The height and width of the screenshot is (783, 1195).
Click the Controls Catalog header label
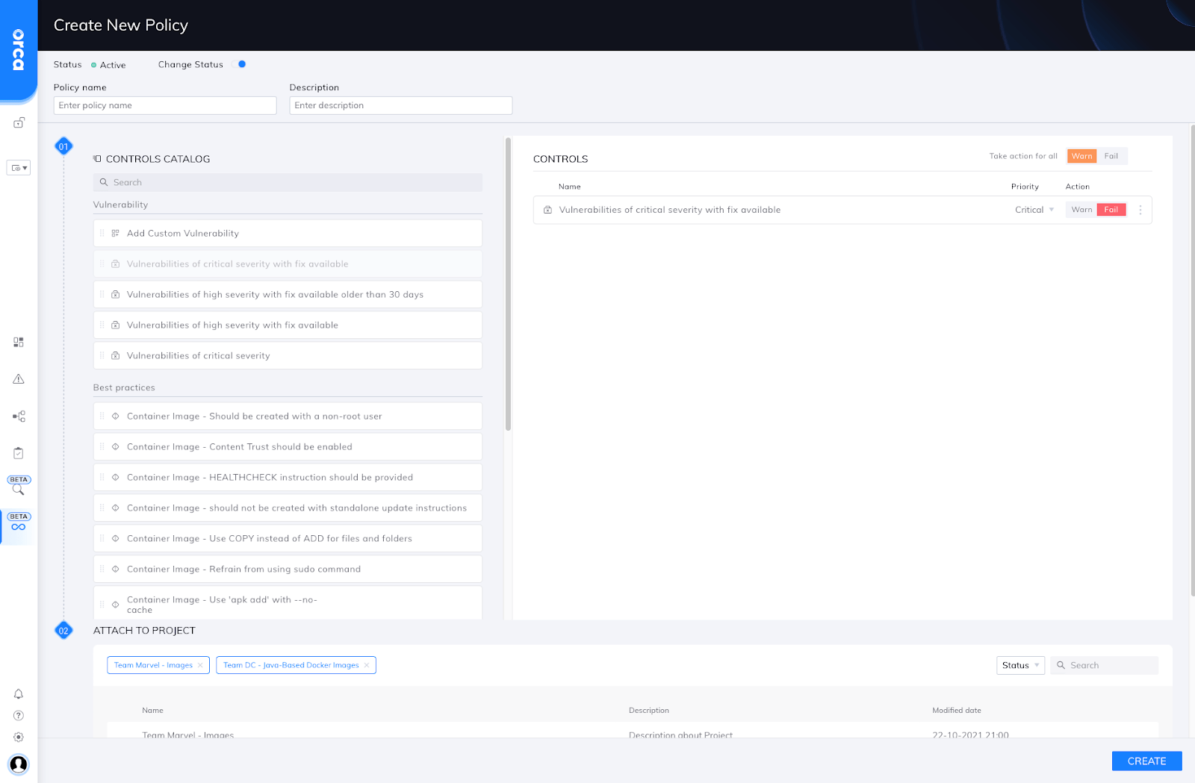(158, 158)
